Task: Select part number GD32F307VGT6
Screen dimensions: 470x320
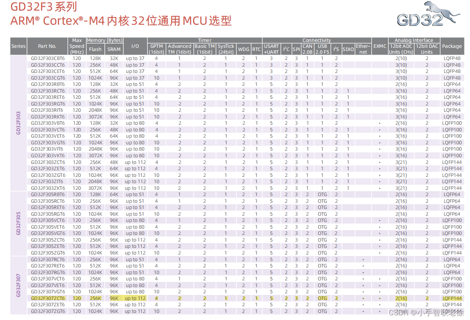Action: pos(48,291)
